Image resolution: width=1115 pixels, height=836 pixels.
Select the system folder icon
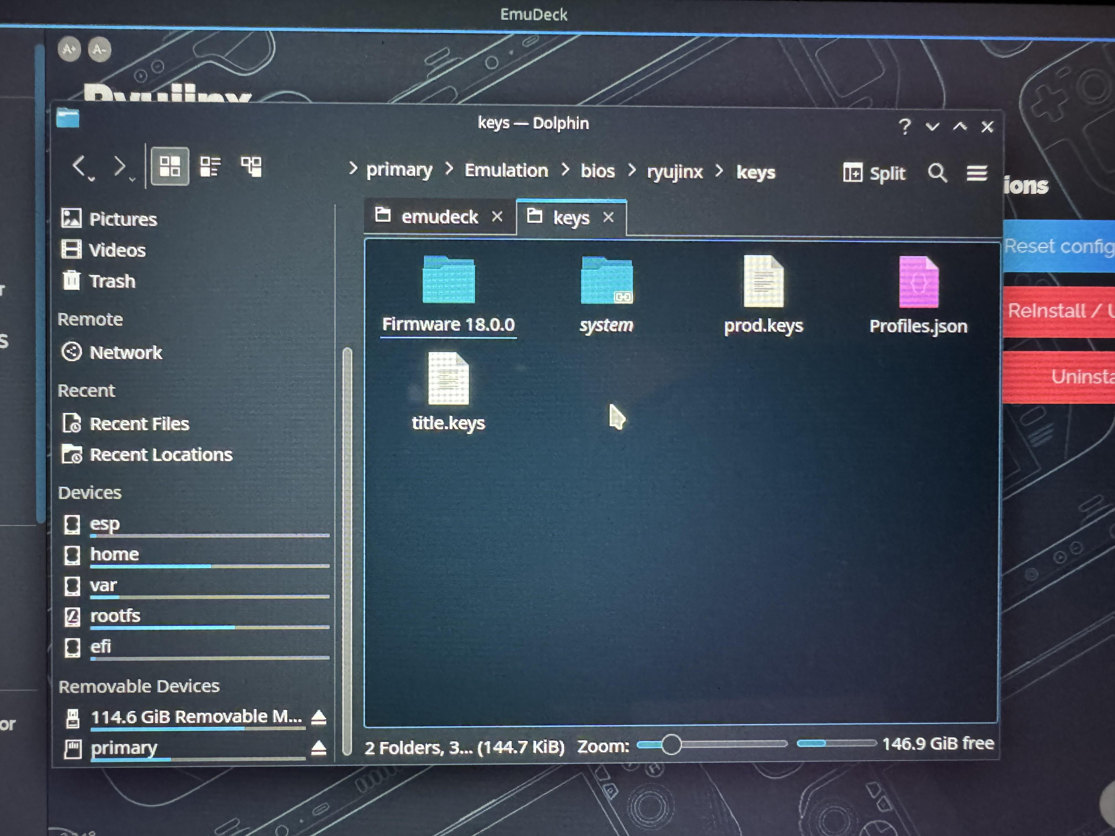tap(606, 280)
